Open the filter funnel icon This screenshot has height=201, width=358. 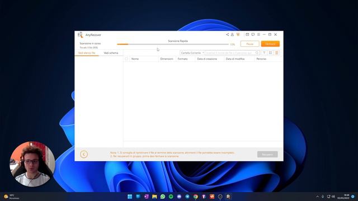tap(264, 53)
